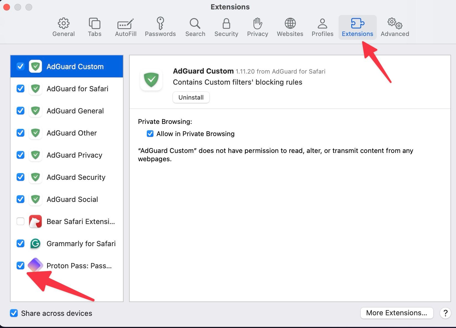The image size is (456, 328).
Task: Open the General settings gear icon
Action: tap(63, 24)
